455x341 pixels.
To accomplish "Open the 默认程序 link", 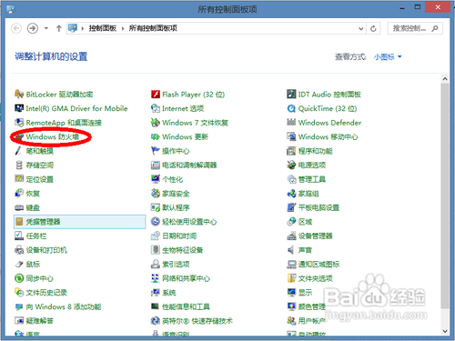I will click(176, 207).
